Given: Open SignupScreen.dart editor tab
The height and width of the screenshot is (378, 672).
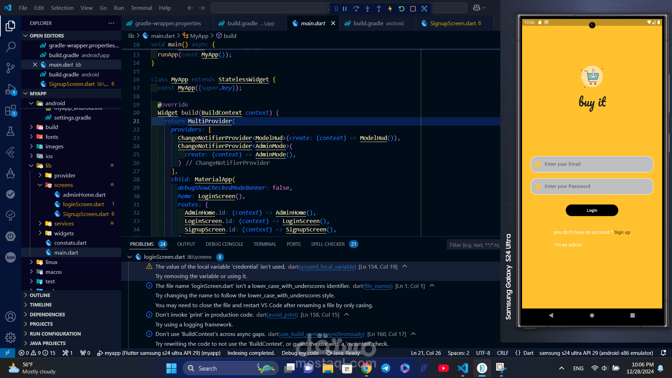Looking at the screenshot, I should [x=455, y=23].
